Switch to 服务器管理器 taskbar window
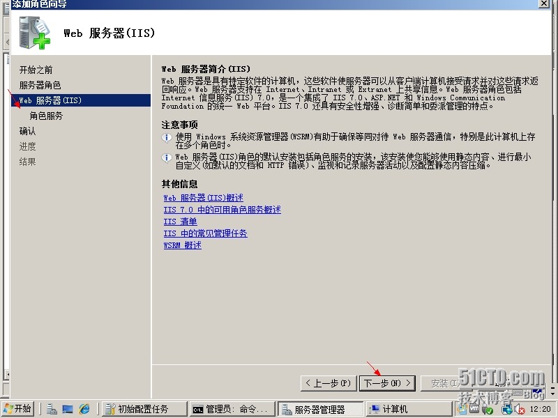558x418 pixels. point(320,409)
